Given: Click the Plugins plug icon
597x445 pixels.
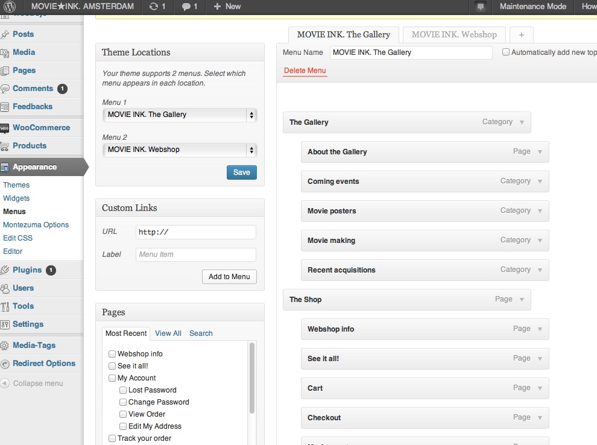Looking at the screenshot, I should pos(5,270).
